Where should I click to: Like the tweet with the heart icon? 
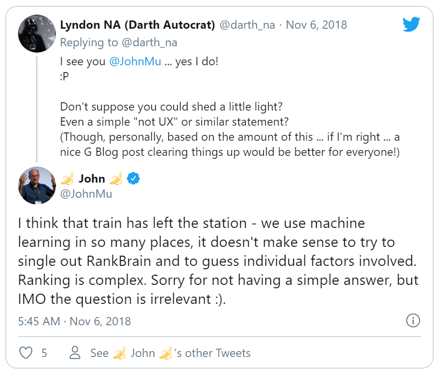[25, 353]
